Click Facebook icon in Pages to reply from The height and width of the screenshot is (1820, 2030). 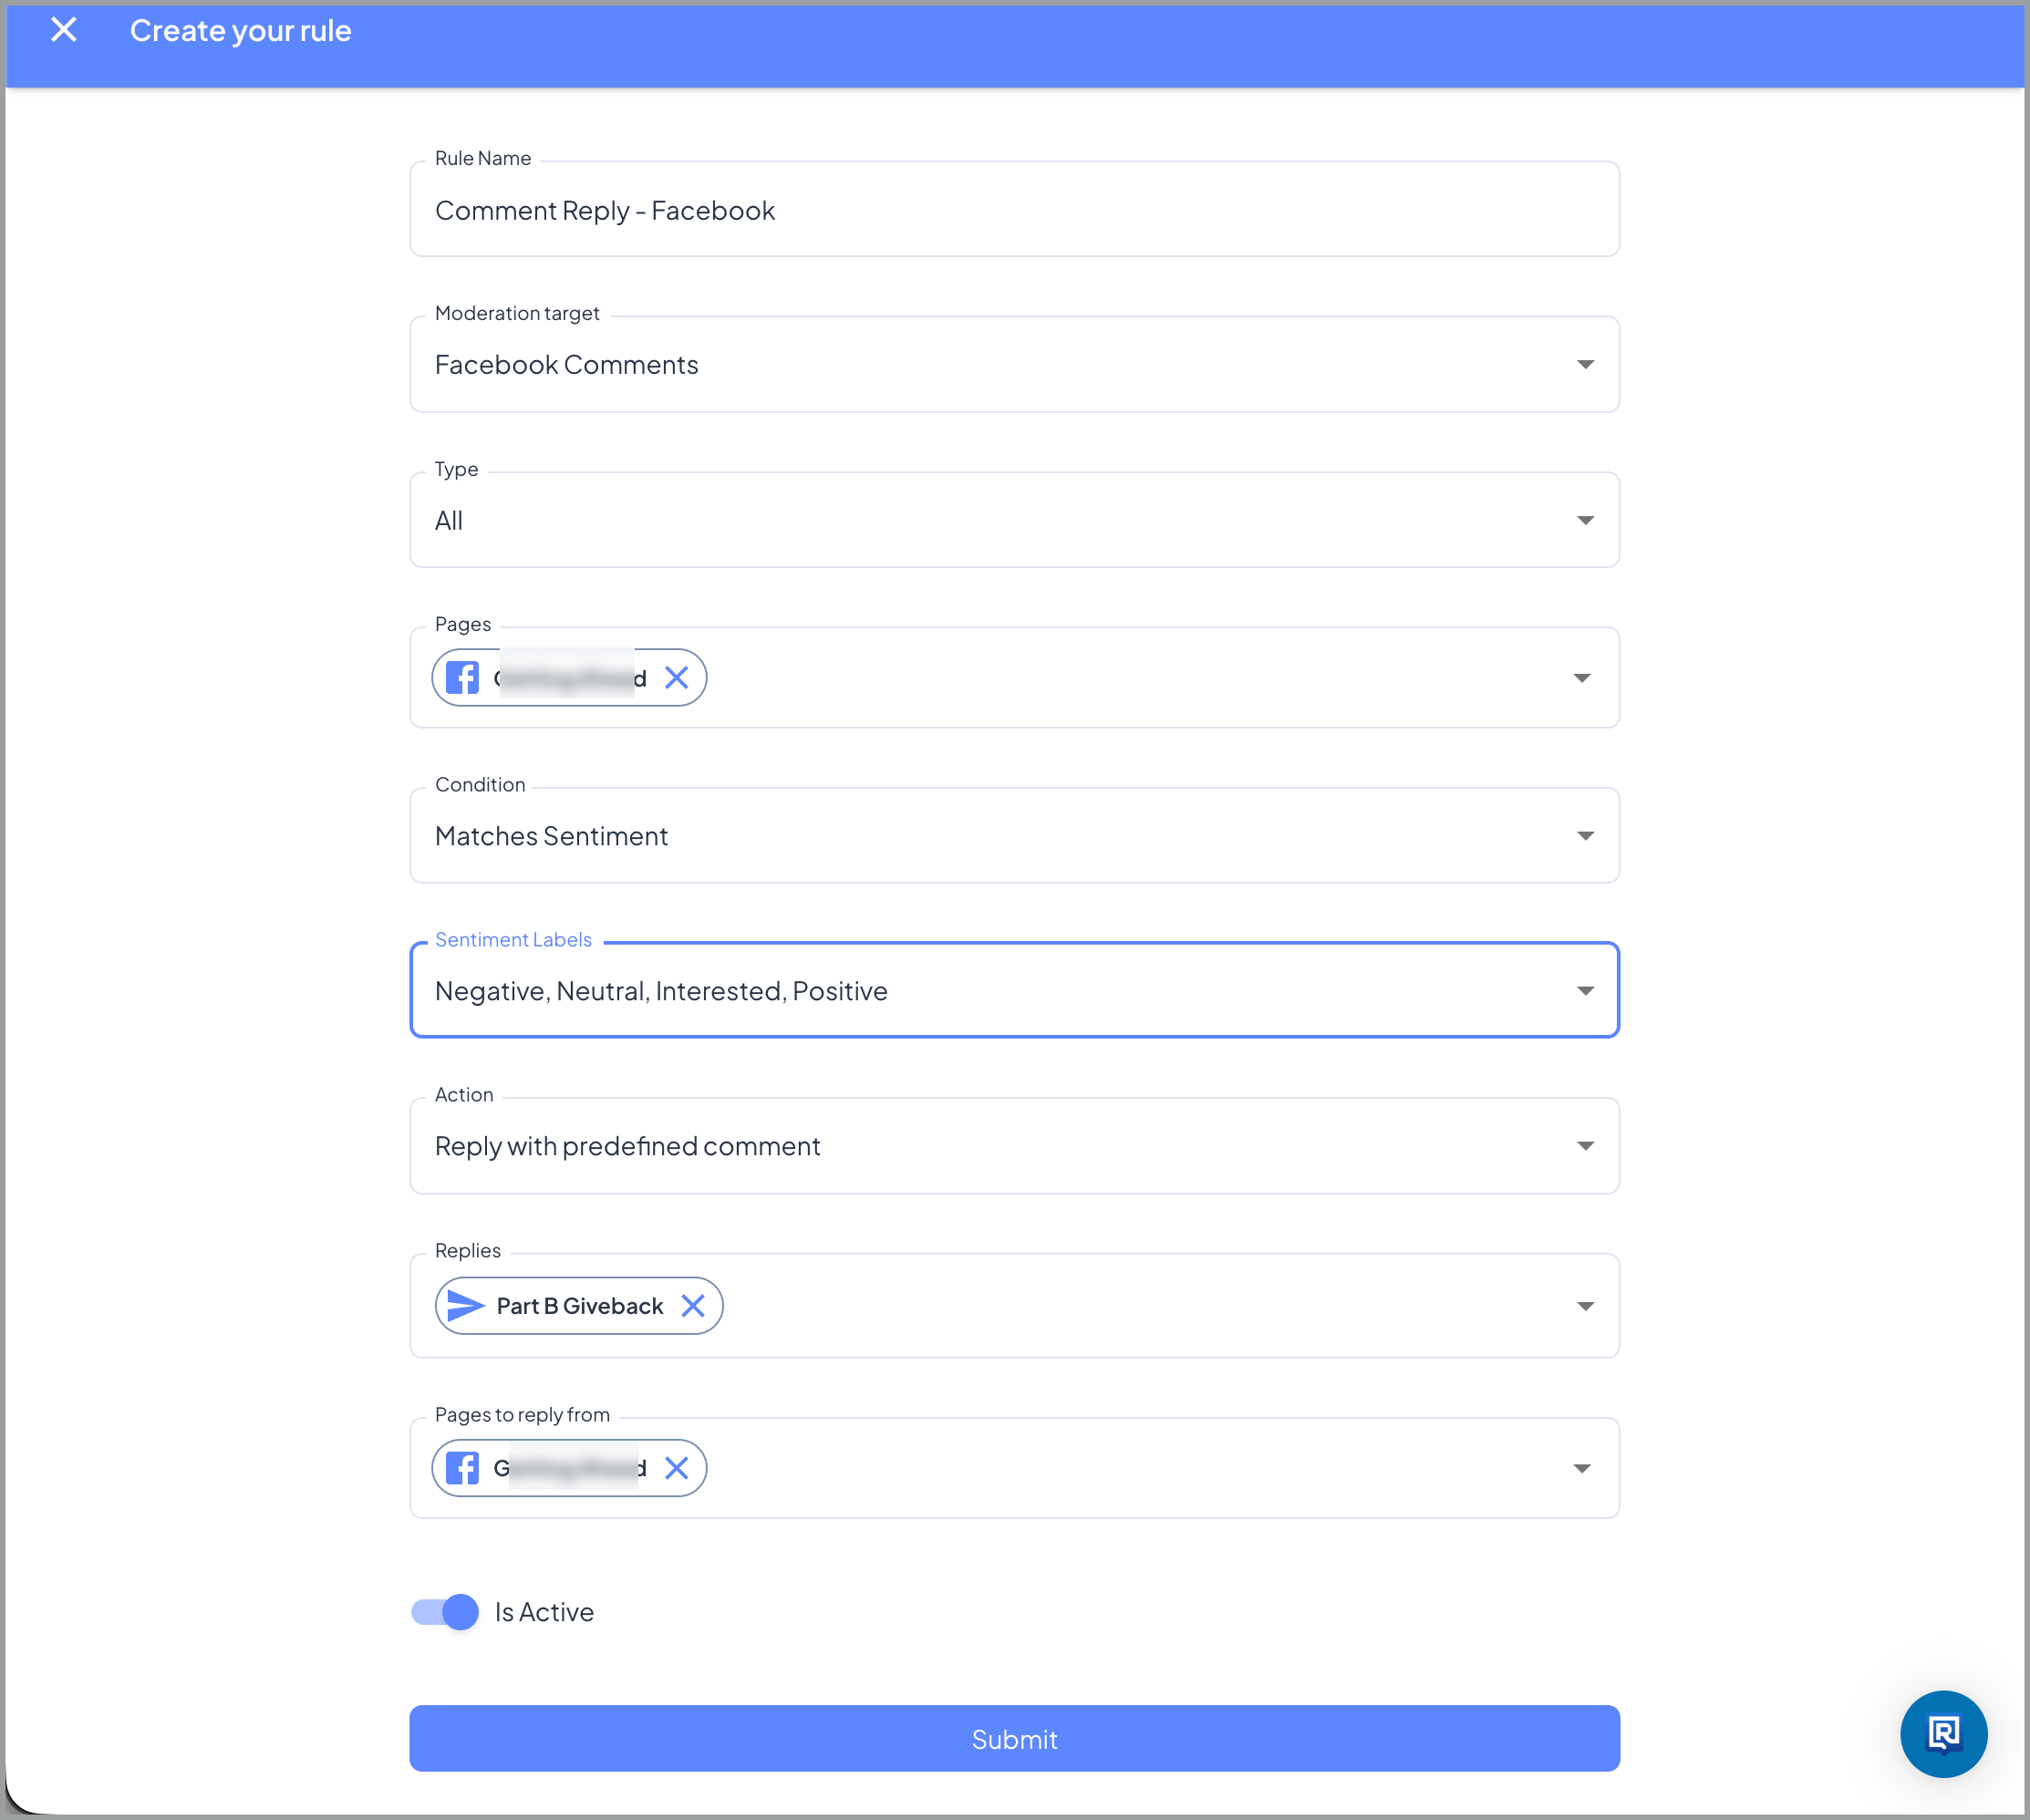[462, 1468]
